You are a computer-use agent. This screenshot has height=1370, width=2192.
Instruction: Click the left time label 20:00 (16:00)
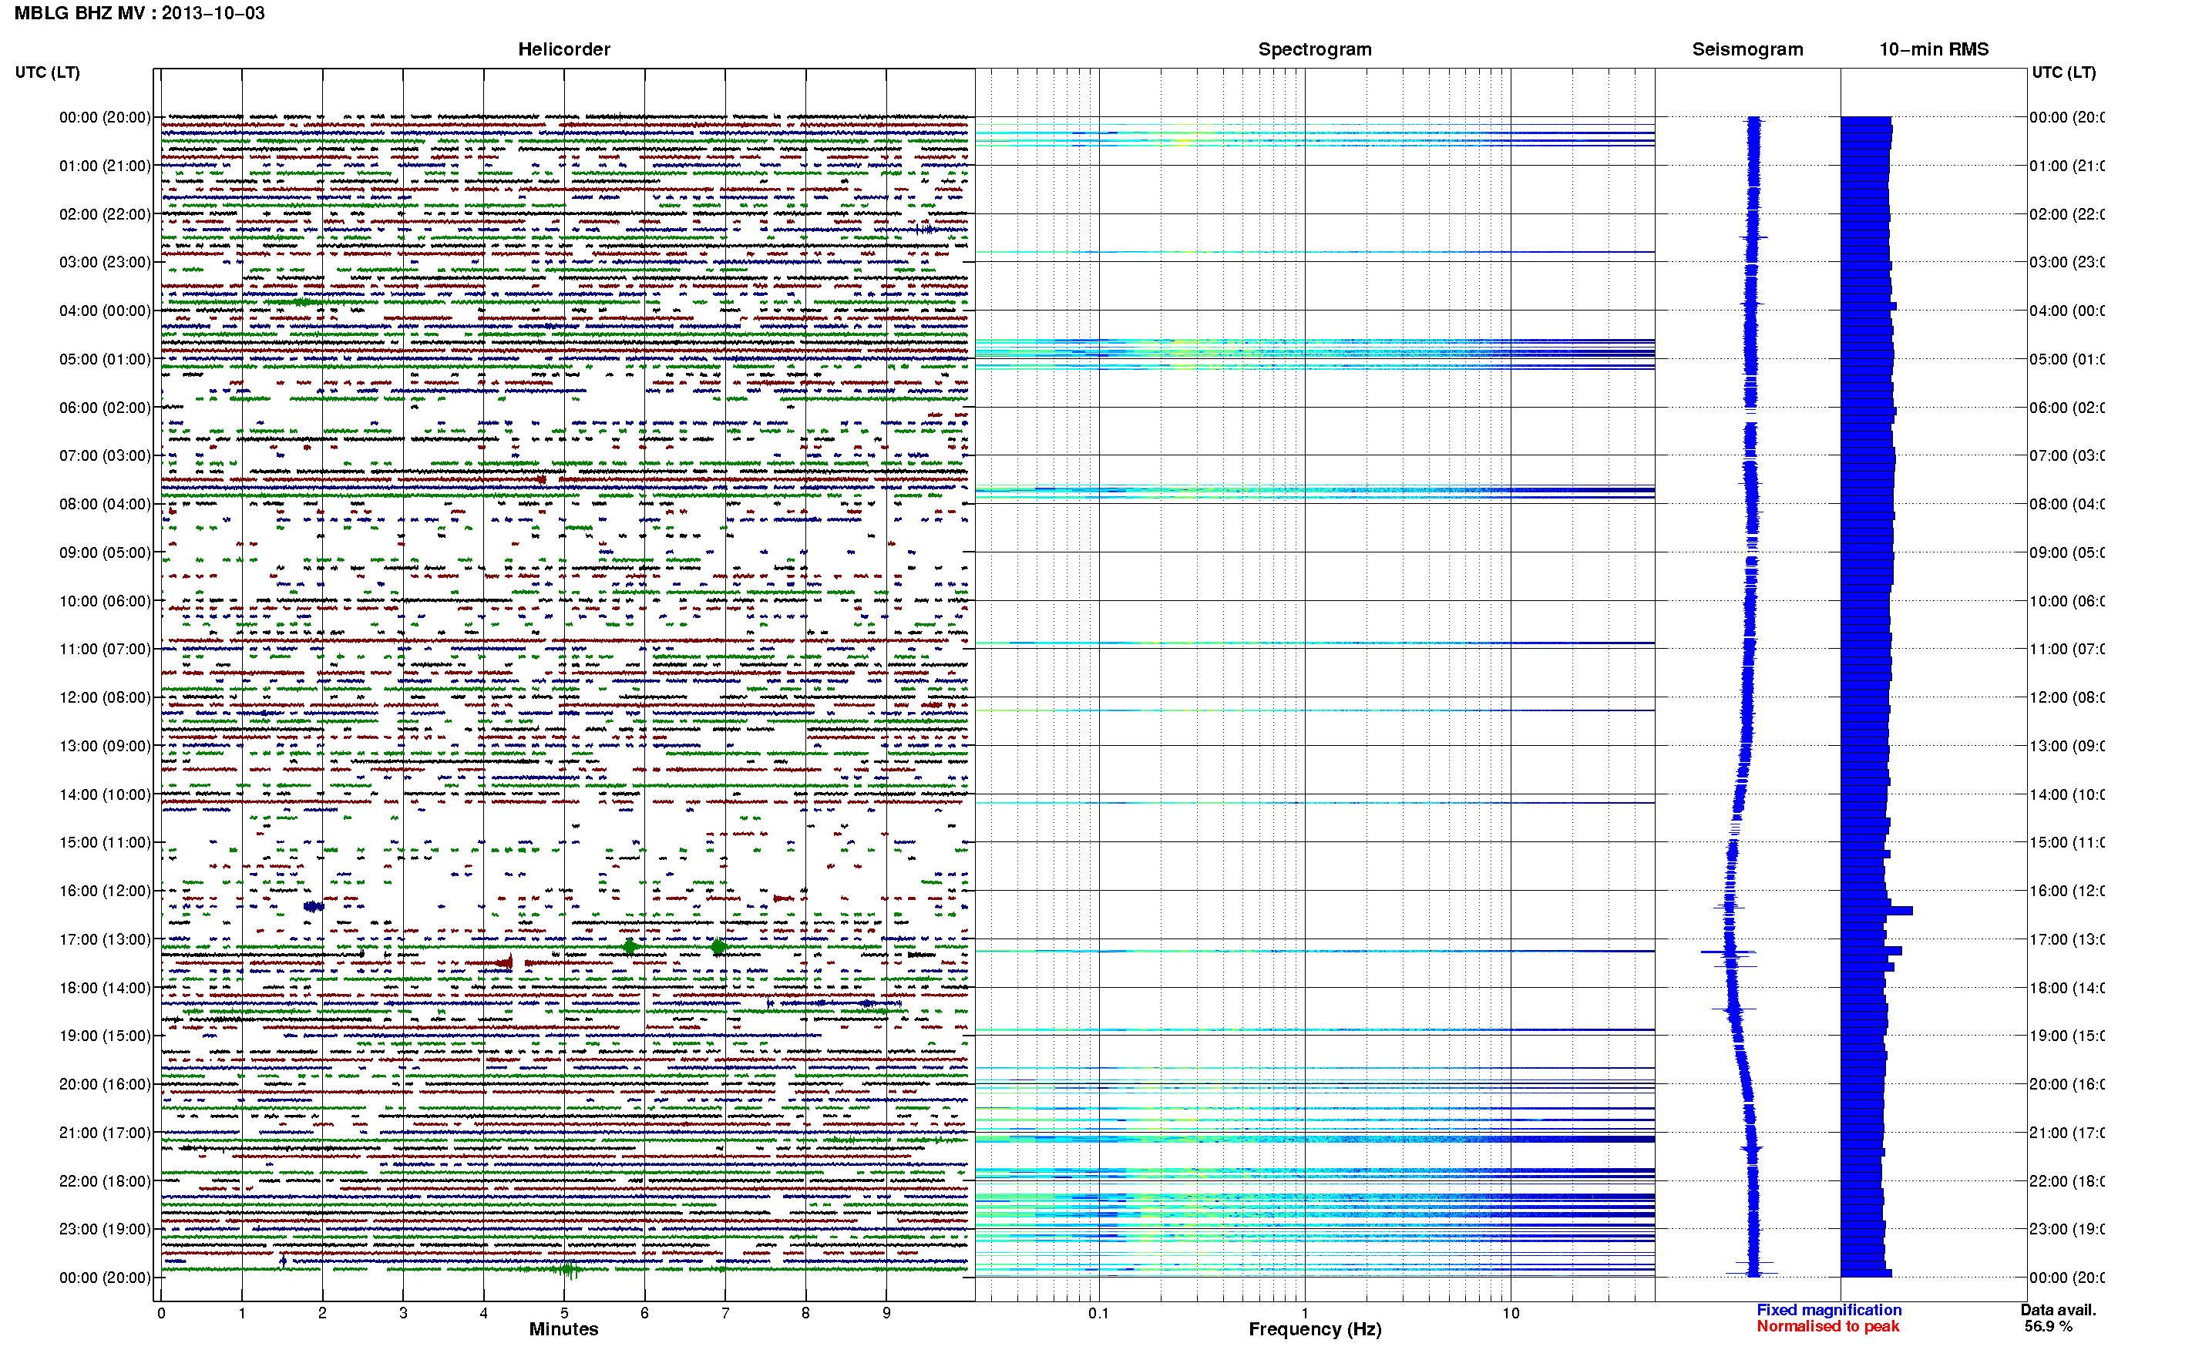(x=105, y=1085)
